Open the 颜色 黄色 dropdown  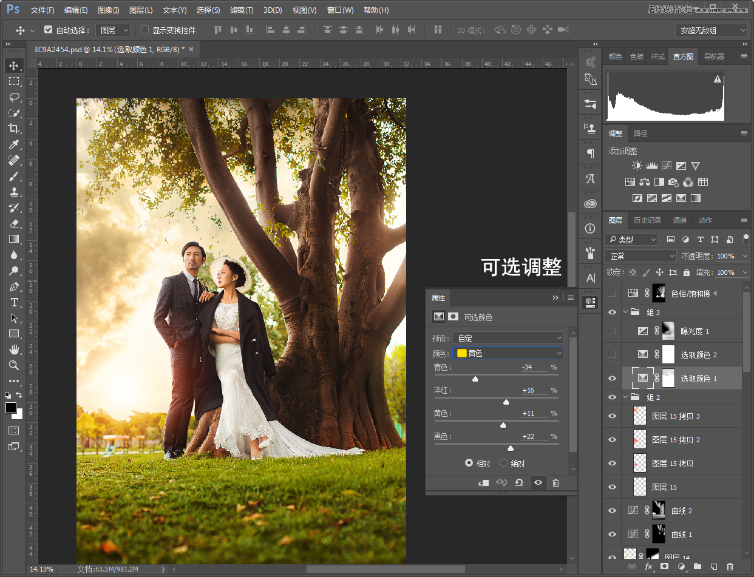click(509, 353)
